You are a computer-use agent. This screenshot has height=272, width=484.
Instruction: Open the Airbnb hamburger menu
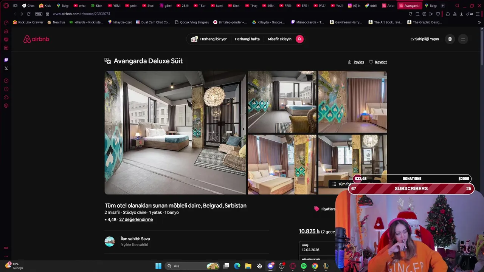pos(463,39)
